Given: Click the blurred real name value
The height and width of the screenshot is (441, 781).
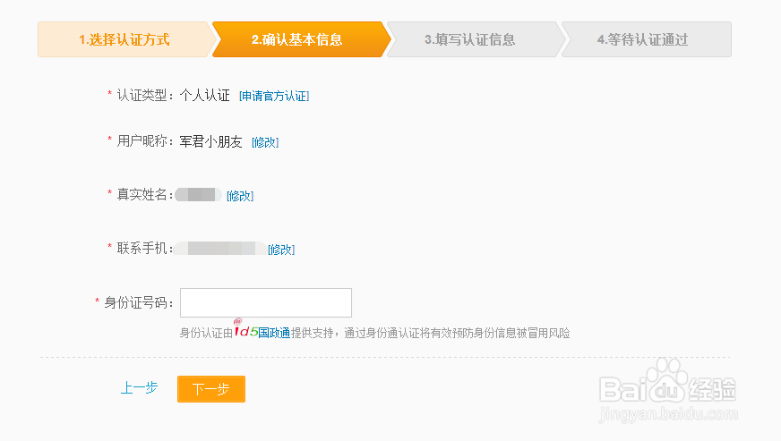Looking at the screenshot, I should coord(198,195).
